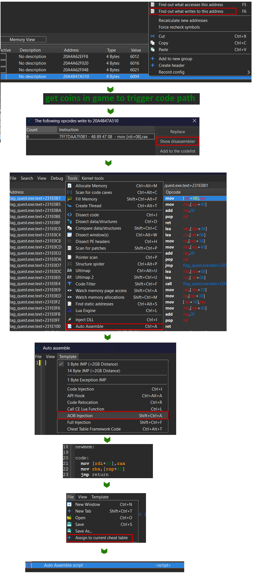277x578 pixels.
Task: Select New Tab in File menu
Action: 102,511
